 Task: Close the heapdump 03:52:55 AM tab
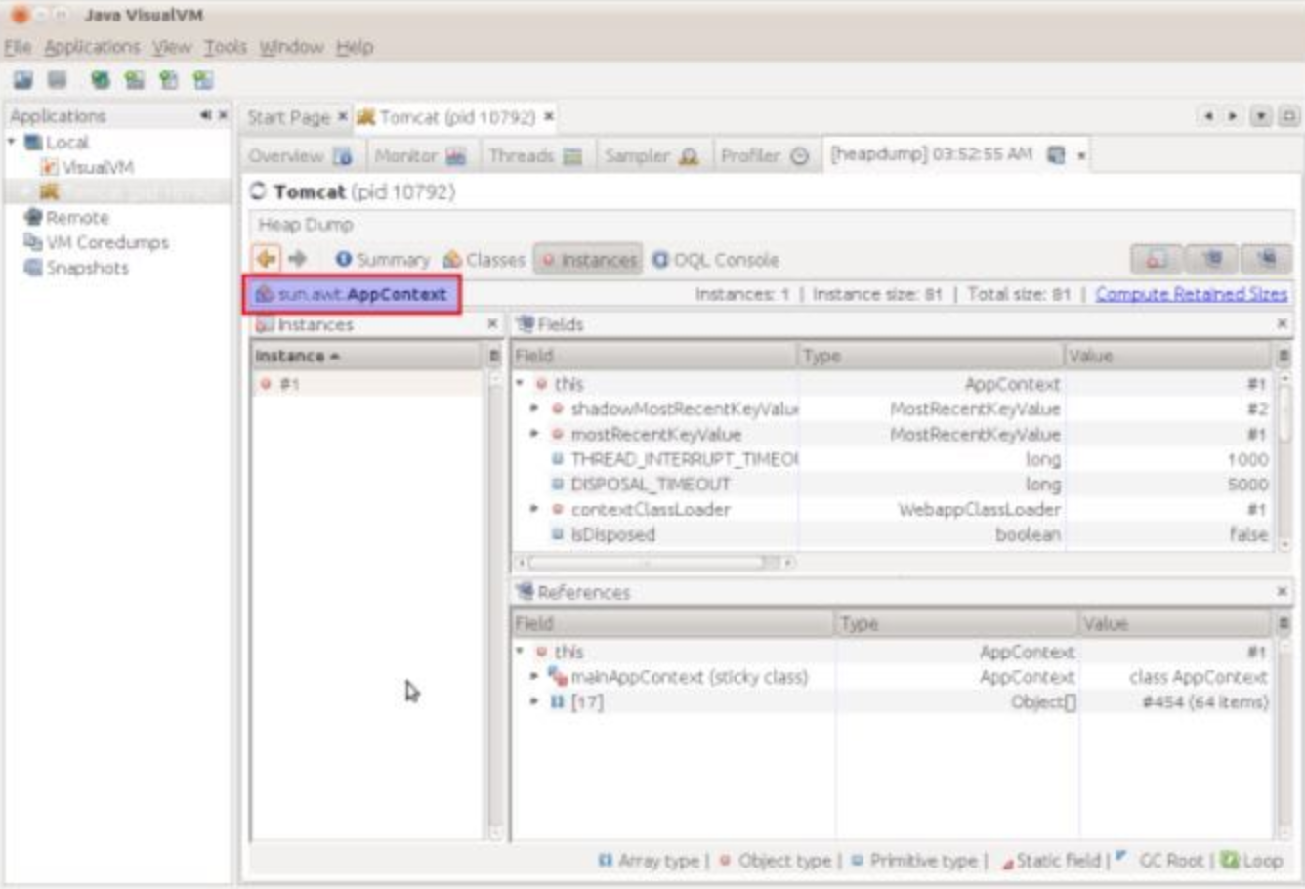1081,156
